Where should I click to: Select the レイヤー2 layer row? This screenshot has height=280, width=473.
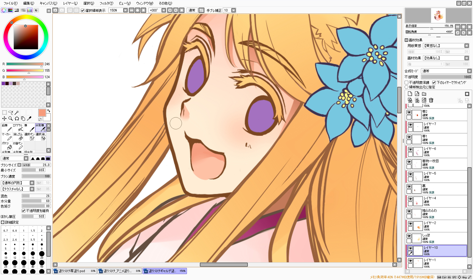[x=437, y=226]
